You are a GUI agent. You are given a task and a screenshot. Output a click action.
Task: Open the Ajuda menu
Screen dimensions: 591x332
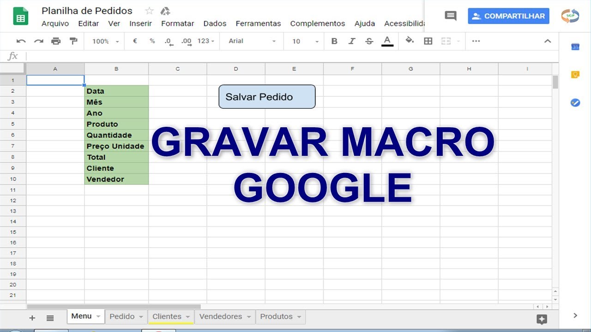(365, 24)
